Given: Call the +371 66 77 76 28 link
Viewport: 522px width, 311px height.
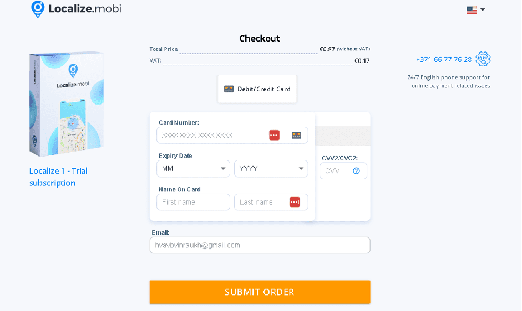Looking at the screenshot, I should click(444, 59).
